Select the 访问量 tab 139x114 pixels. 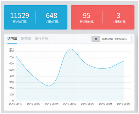pyautogui.click(x=12, y=39)
